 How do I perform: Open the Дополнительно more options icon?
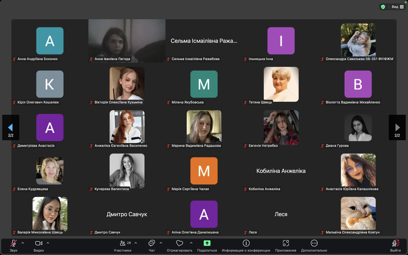pyautogui.click(x=314, y=243)
